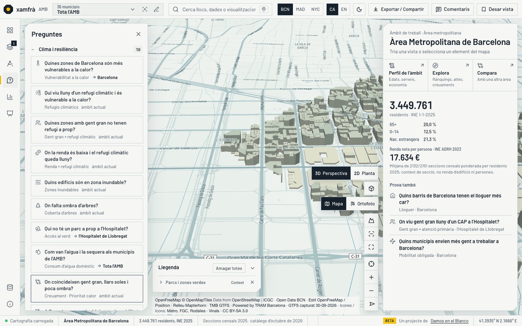The height and width of the screenshot is (326, 522).
Task: Click the Amagar totes legend button
Action: pyautogui.click(x=229, y=268)
